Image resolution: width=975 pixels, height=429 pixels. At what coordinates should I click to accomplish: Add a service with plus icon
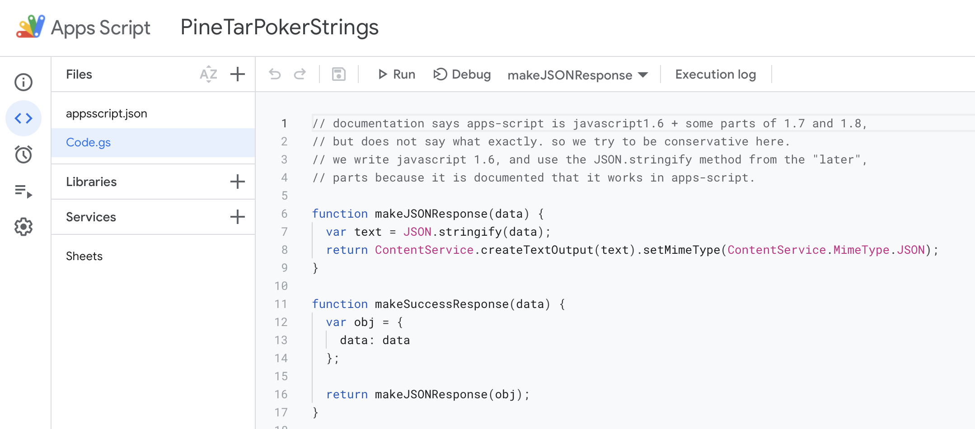(238, 217)
